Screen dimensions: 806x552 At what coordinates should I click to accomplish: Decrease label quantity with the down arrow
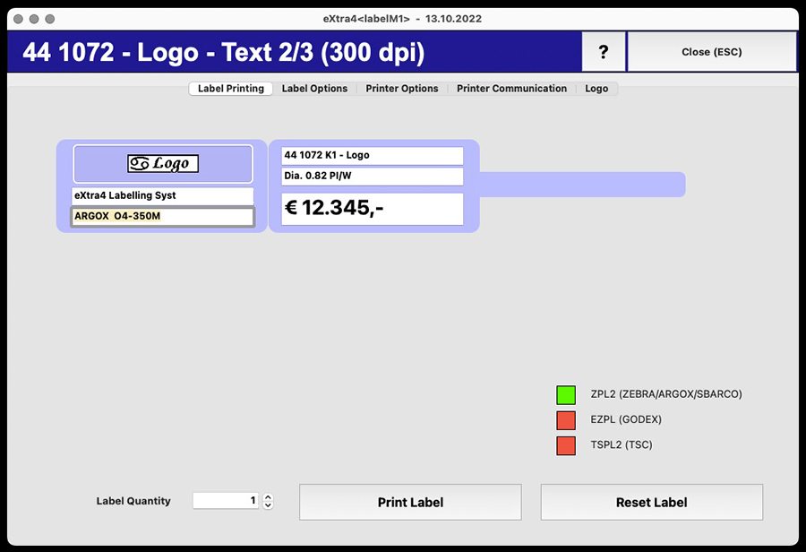click(x=268, y=505)
